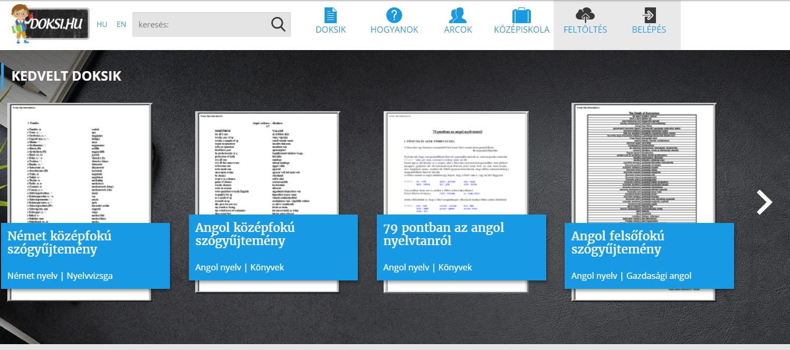Click the Feltöltés cloud upload icon

(x=585, y=15)
